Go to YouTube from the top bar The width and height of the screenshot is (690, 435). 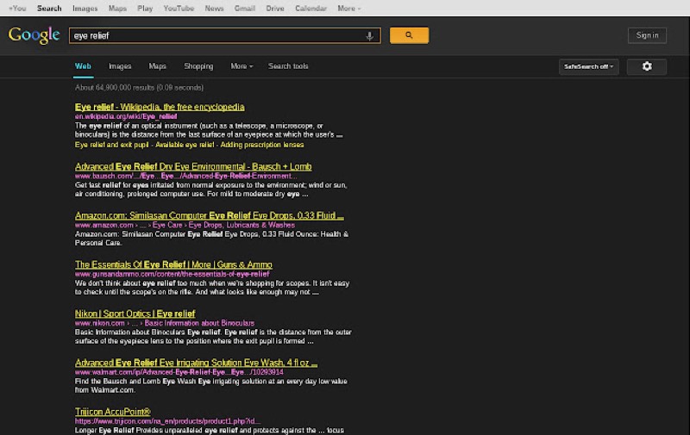(179, 9)
